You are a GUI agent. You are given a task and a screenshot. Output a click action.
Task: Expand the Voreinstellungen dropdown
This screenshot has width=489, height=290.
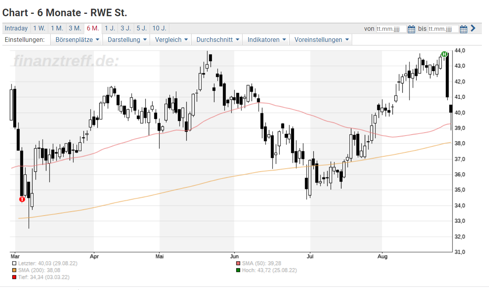321,40
